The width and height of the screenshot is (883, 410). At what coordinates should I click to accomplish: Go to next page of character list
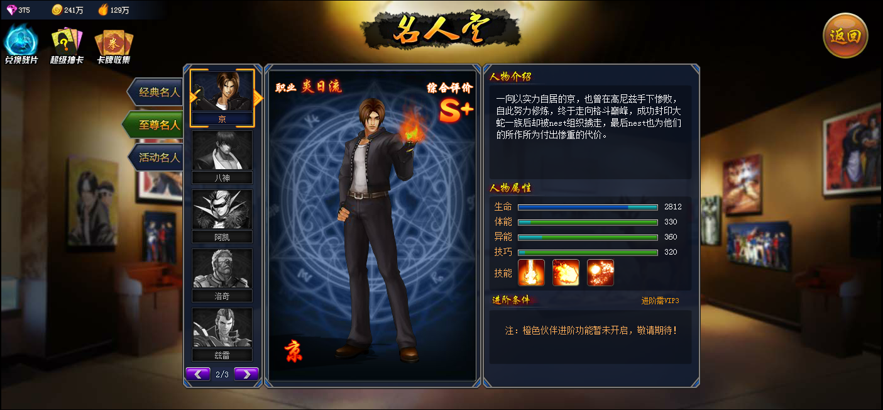[246, 374]
